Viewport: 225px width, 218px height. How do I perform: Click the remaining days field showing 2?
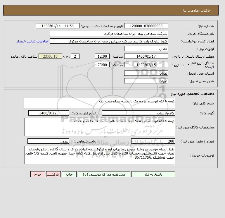75,56
